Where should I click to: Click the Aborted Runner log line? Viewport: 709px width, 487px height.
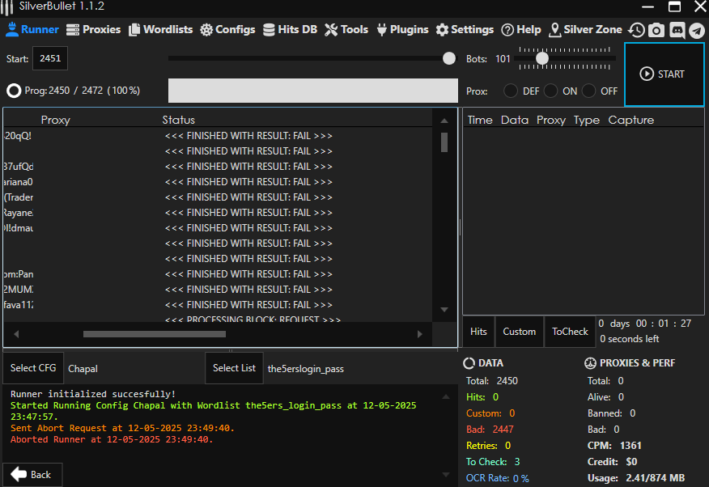coord(112,439)
